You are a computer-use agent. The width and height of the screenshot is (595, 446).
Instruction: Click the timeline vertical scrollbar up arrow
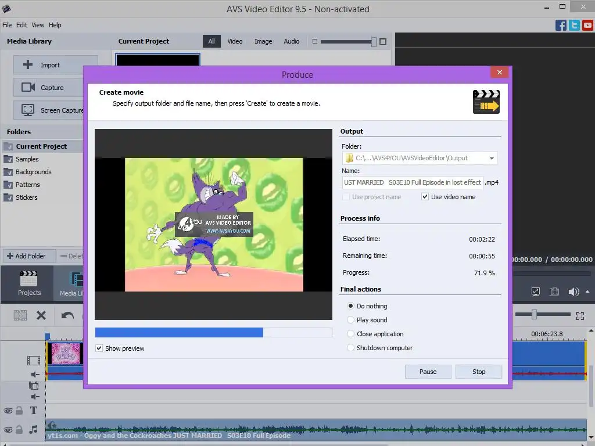591,330
